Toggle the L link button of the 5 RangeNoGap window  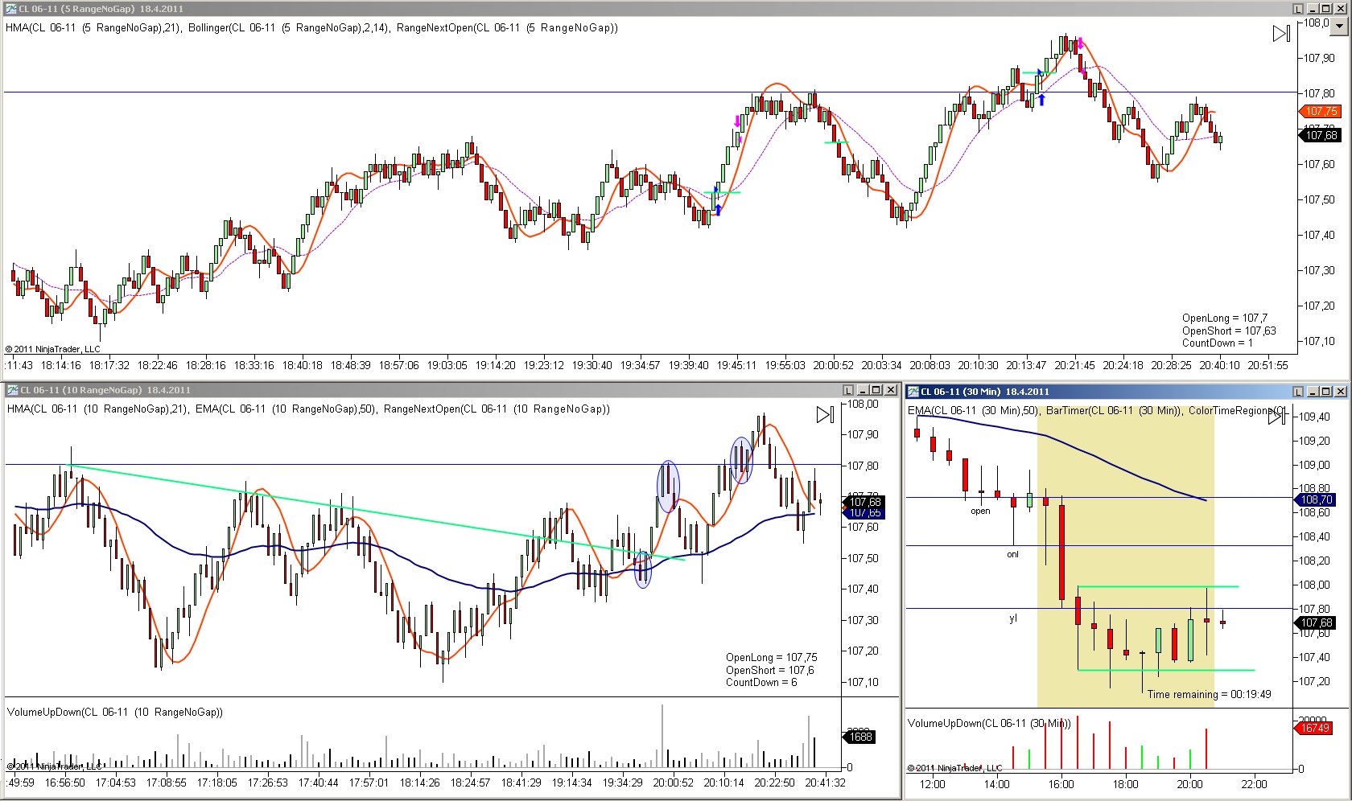pos(1298,9)
